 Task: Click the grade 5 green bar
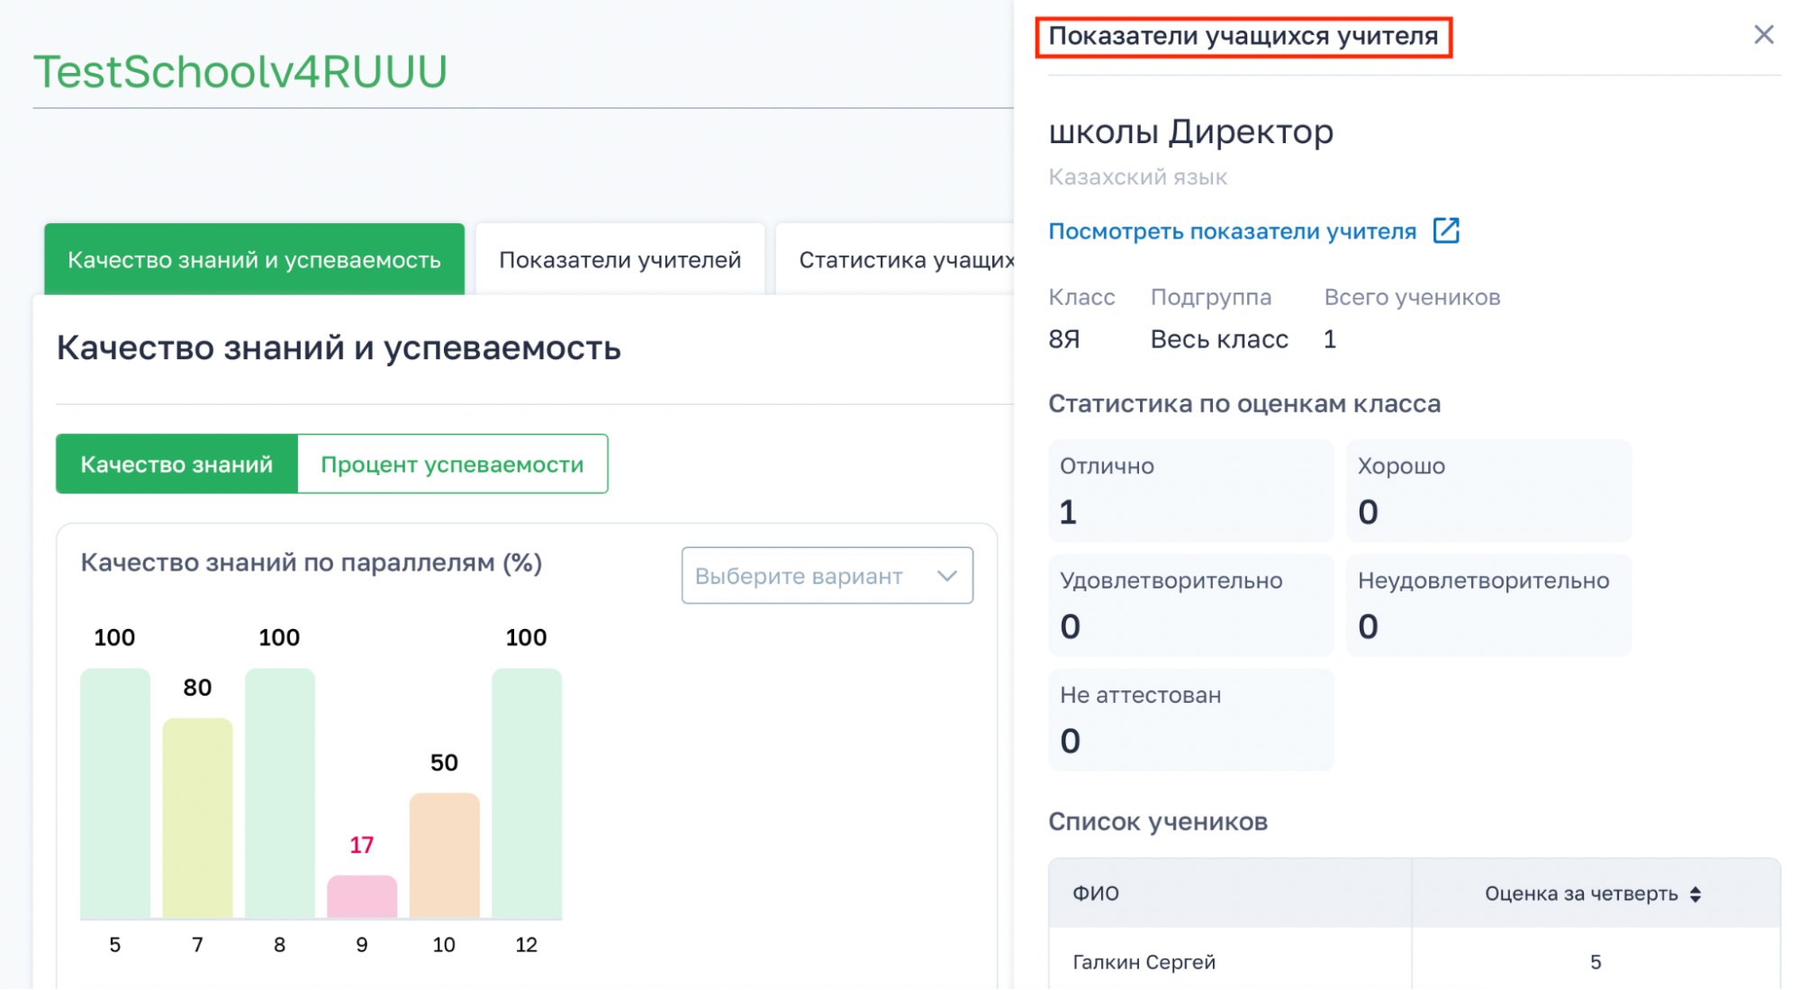tap(115, 792)
